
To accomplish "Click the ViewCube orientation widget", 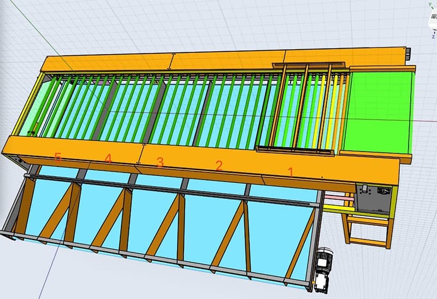I will tap(433, 20).
